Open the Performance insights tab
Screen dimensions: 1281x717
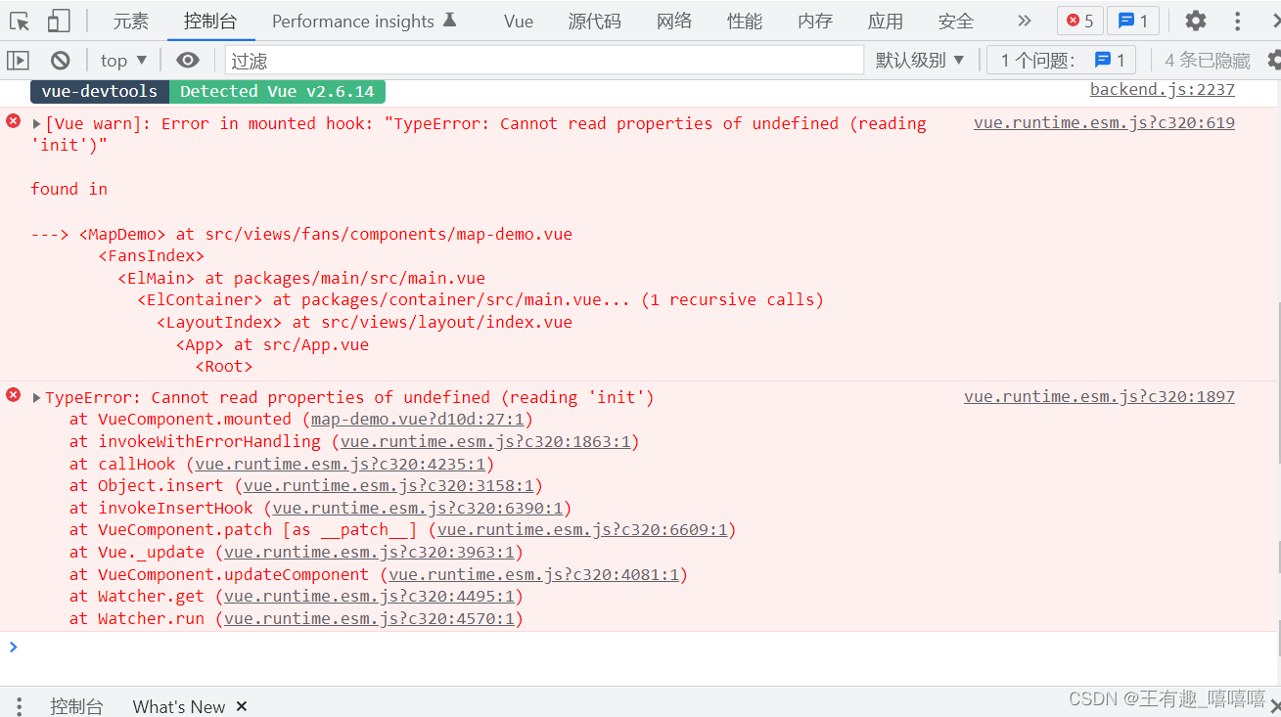[x=364, y=21]
